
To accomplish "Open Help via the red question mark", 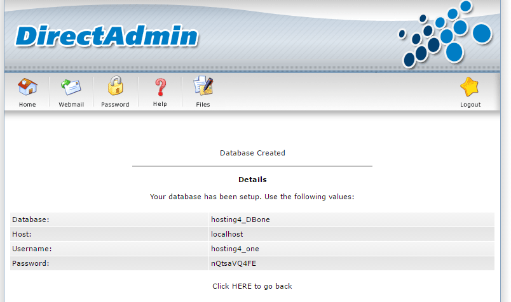I will pos(160,87).
